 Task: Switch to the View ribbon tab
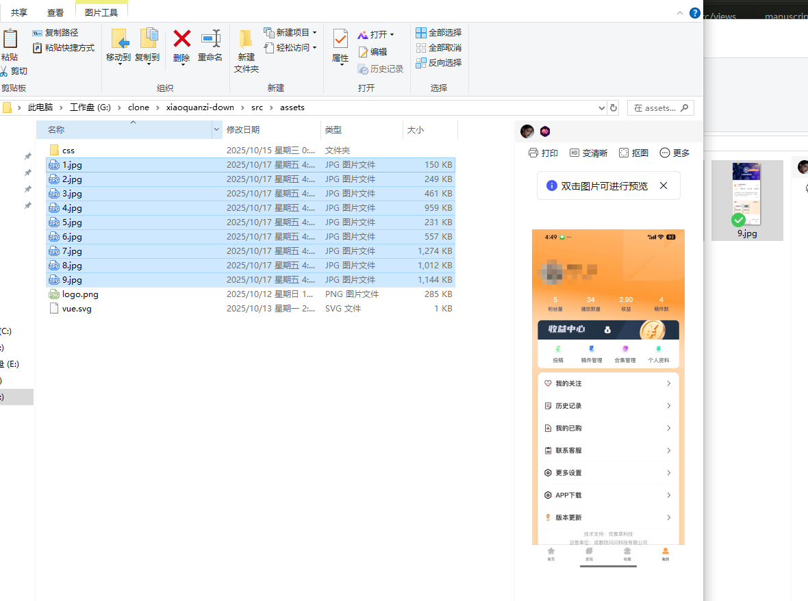pyautogui.click(x=55, y=12)
